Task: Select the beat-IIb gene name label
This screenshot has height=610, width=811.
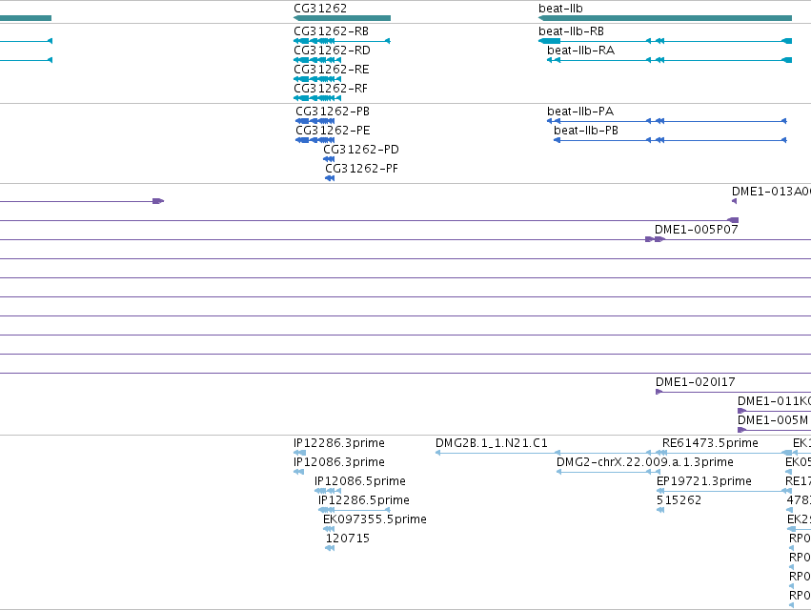Action: coord(560,9)
